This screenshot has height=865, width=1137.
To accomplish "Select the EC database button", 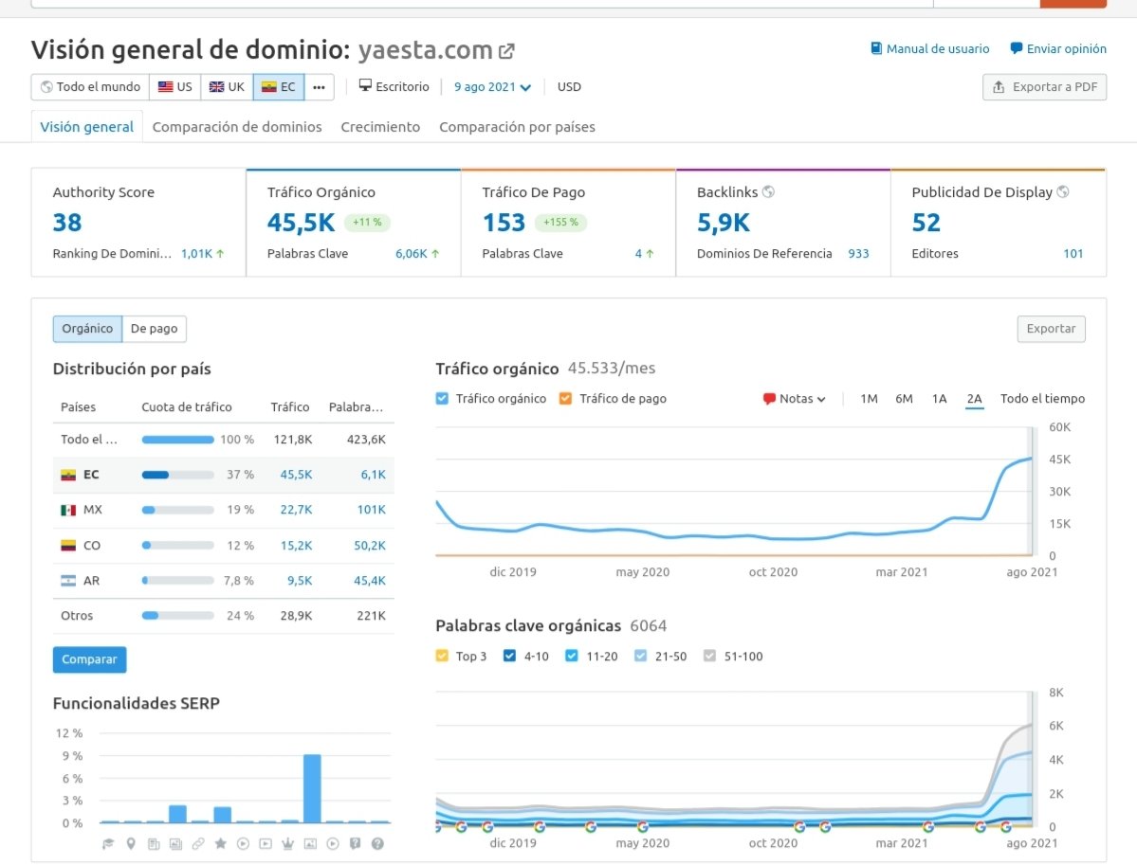I will click(279, 87).
